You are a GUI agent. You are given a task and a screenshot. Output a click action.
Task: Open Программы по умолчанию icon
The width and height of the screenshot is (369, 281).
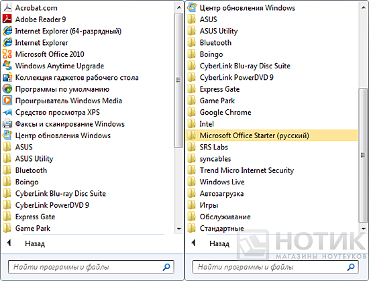[x=7, y=89]
